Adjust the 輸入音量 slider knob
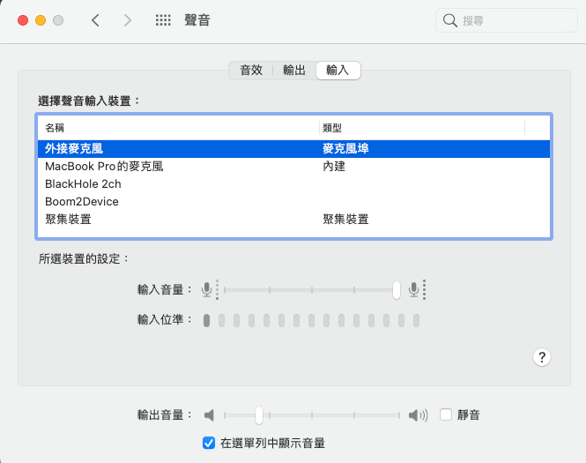 coord(397,290)
